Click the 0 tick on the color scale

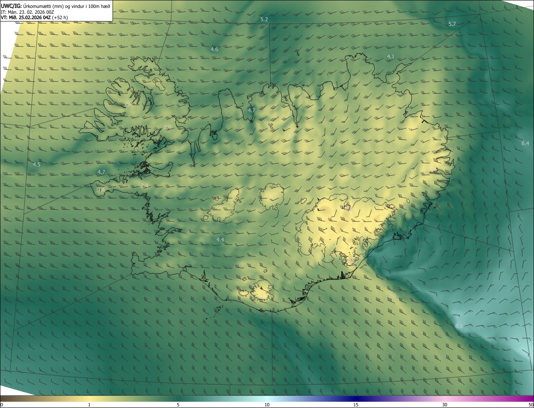point(2,405)
